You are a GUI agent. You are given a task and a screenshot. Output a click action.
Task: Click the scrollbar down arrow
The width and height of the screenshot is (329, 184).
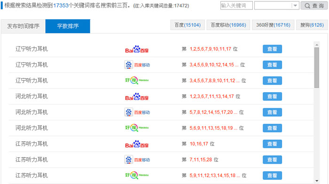tap(317, 181)
